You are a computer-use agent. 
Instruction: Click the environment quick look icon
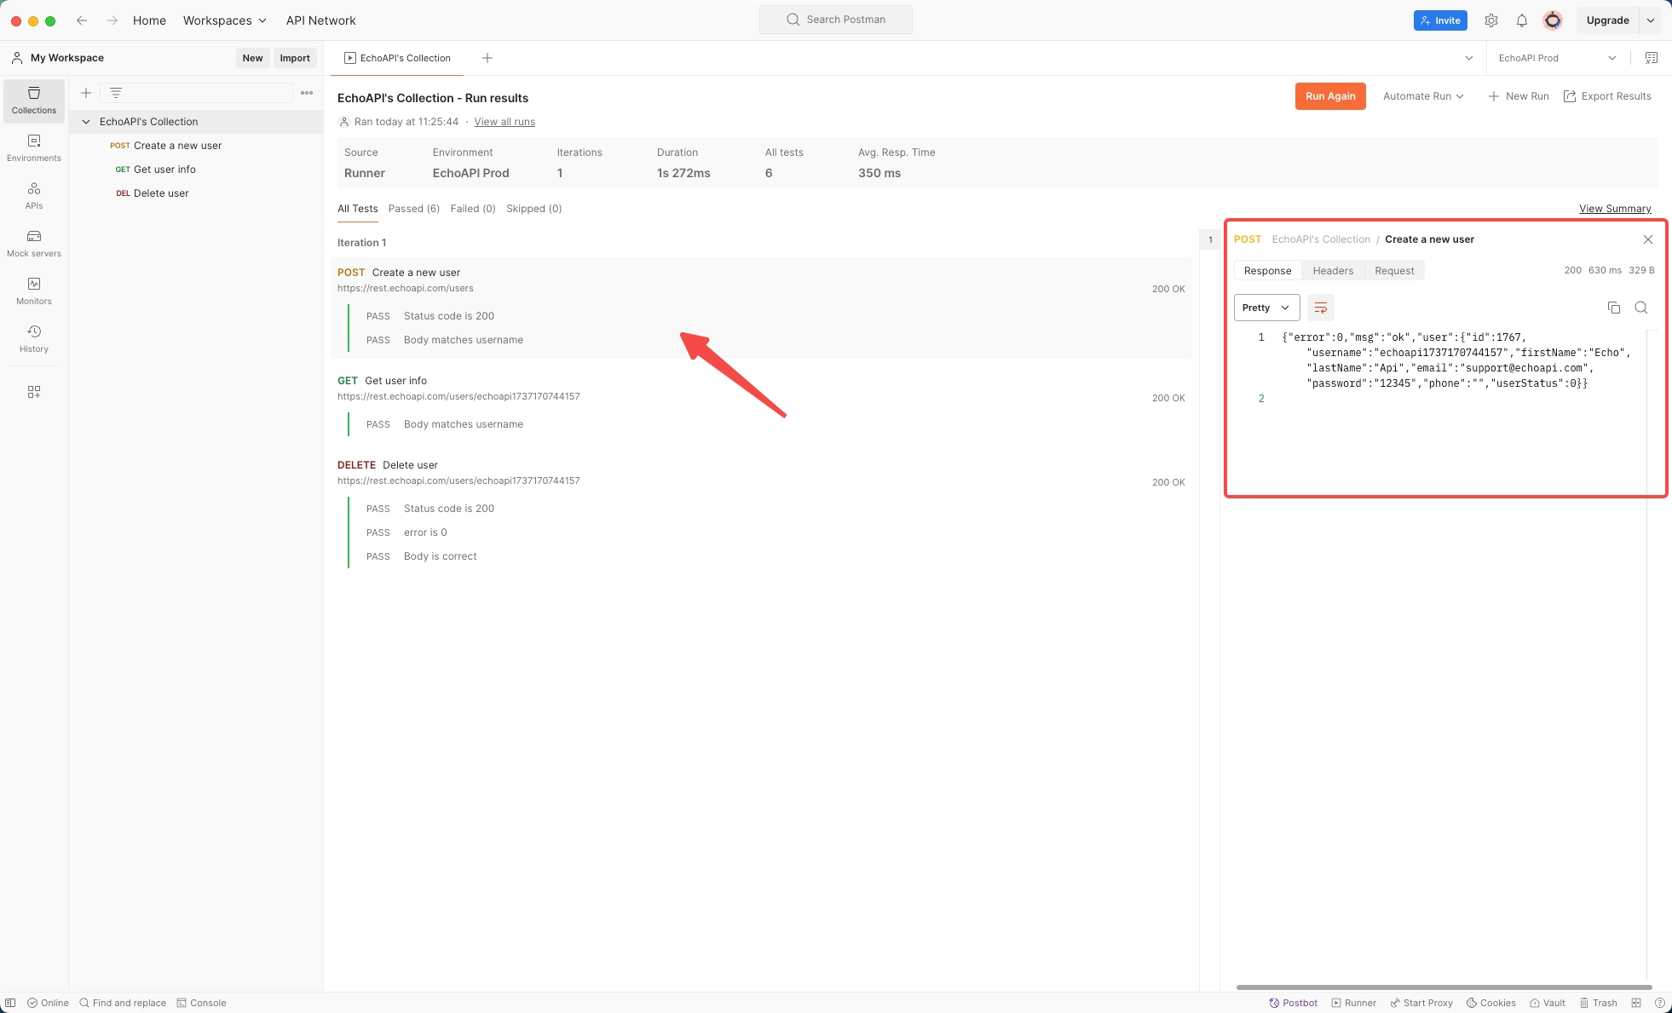tap(1652, 58)
